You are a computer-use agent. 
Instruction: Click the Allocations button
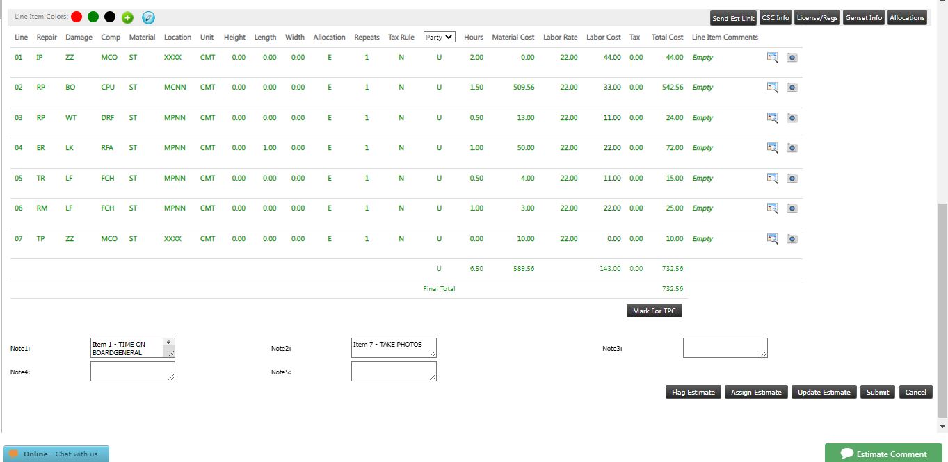coord(907,17)
